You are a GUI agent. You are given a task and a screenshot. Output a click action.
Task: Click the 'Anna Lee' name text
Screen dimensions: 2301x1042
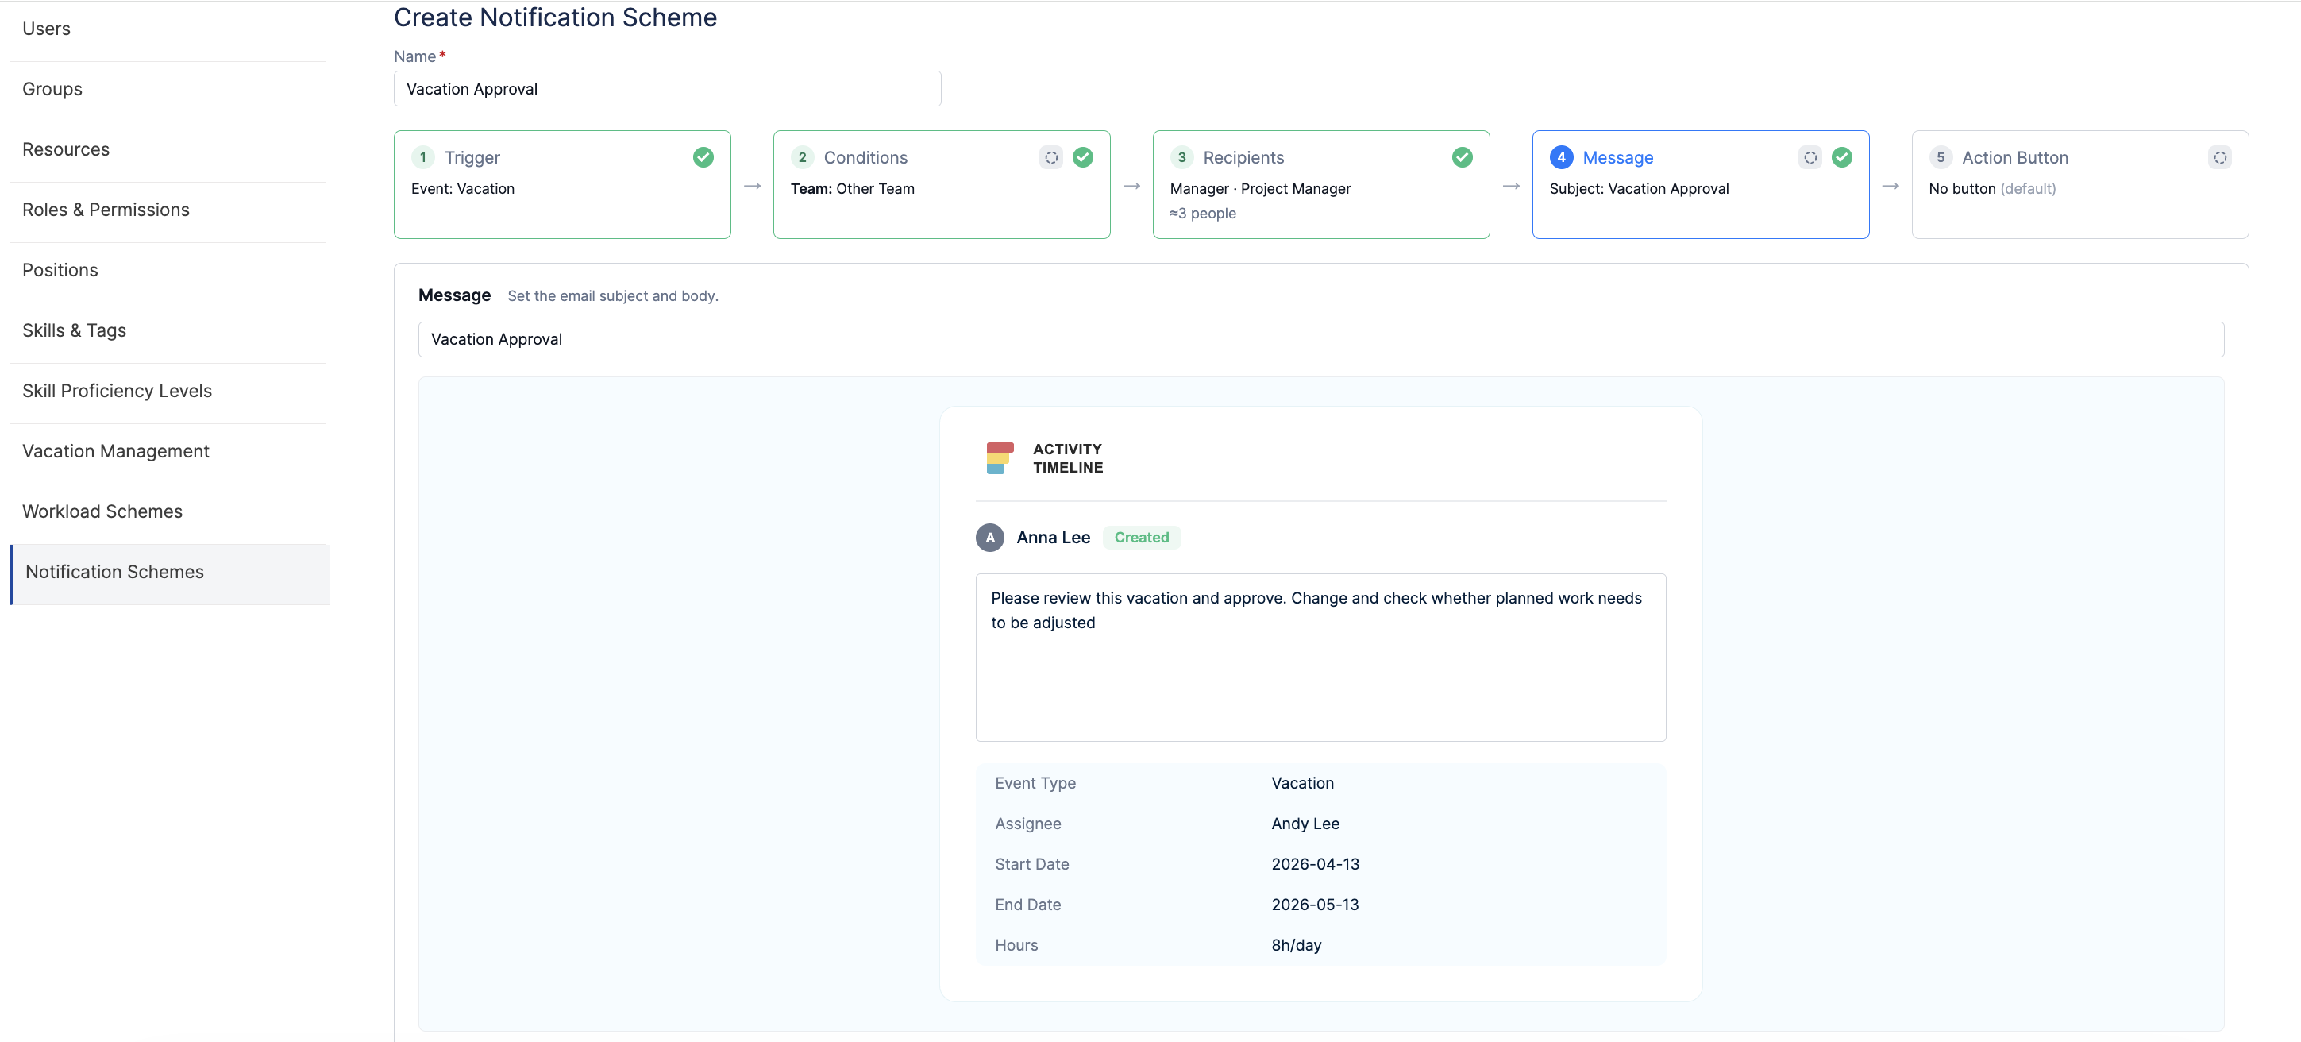(1053, 537)
